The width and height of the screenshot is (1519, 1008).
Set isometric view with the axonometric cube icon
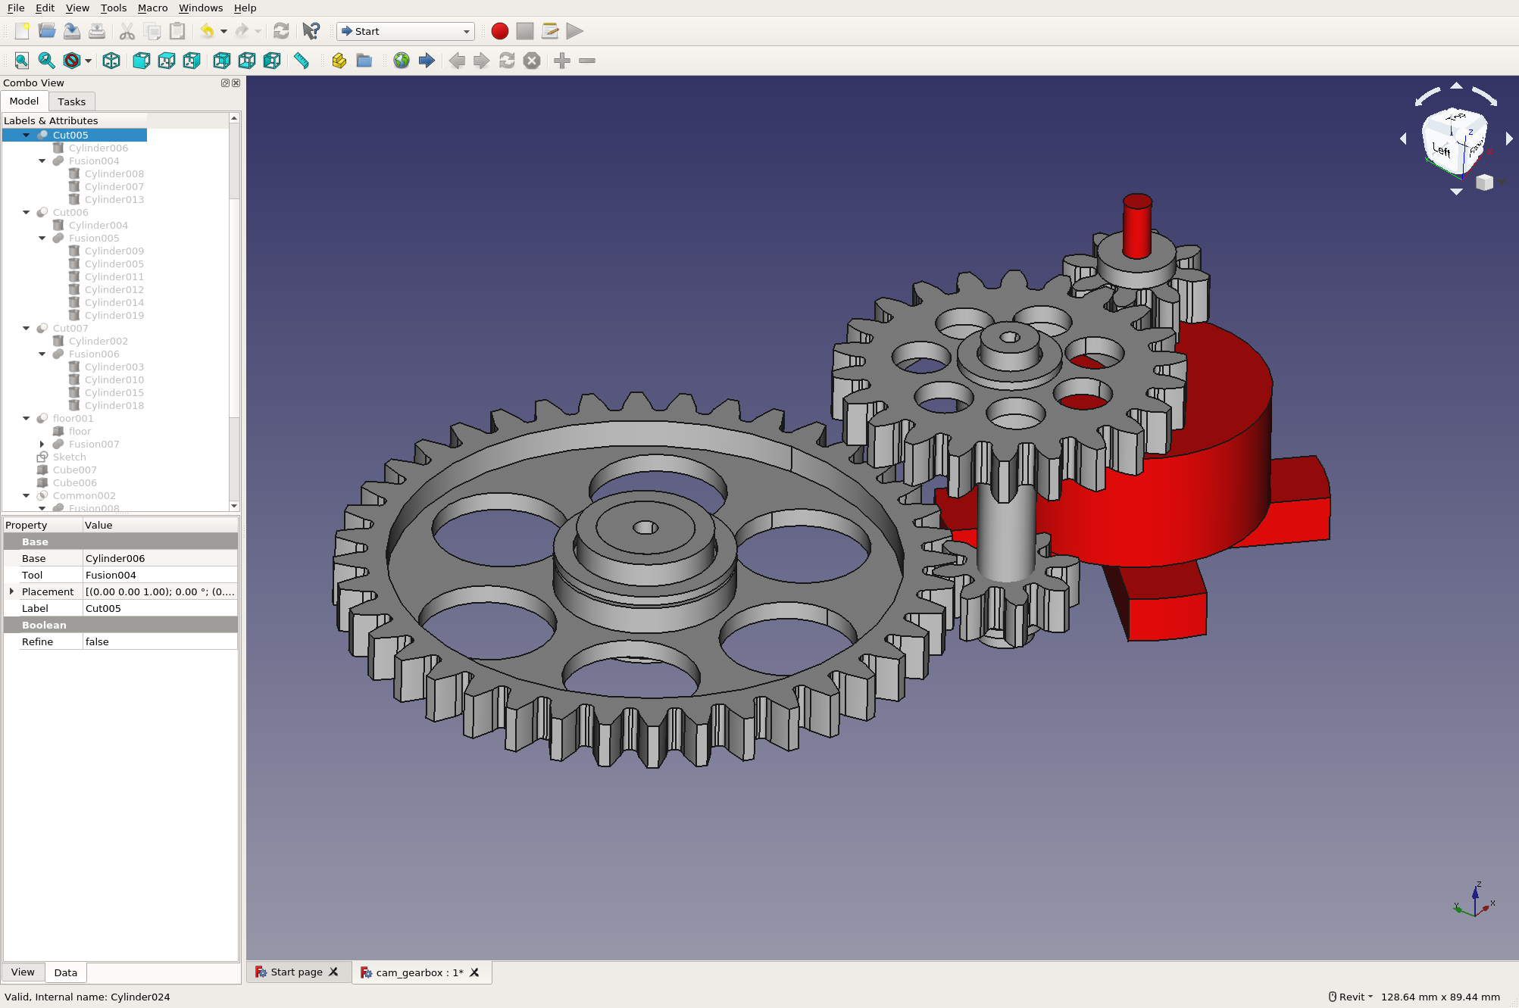point(111,61)
